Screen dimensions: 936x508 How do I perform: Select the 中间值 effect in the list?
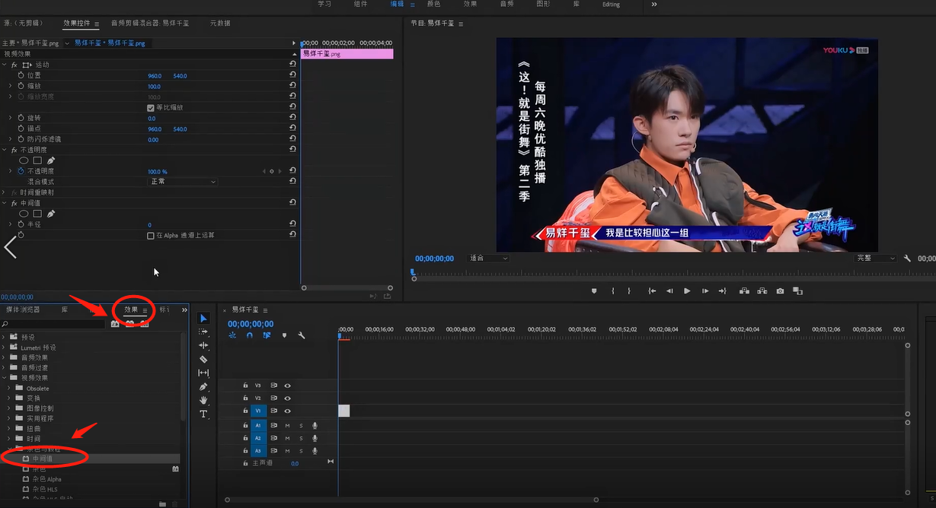tap(43, 459)
